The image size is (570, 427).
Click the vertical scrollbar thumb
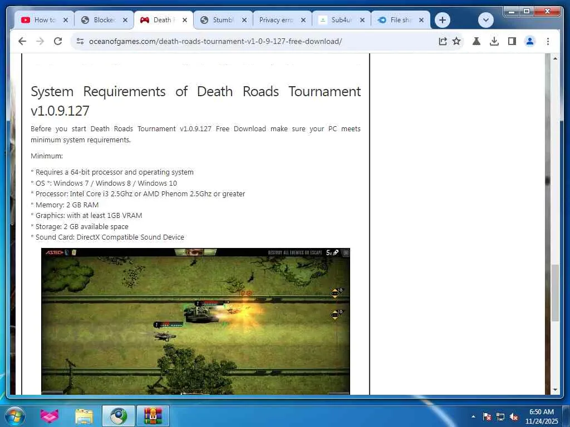tap(555, 292)
